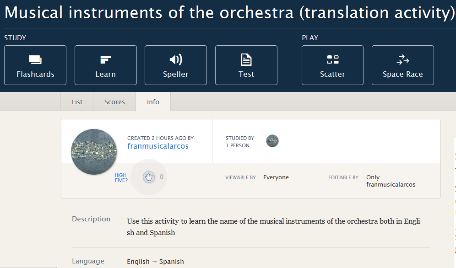Play the Scatter game icon
Image resolution: width=456 pixels, height=268 pixels.
tap(332, 60)
